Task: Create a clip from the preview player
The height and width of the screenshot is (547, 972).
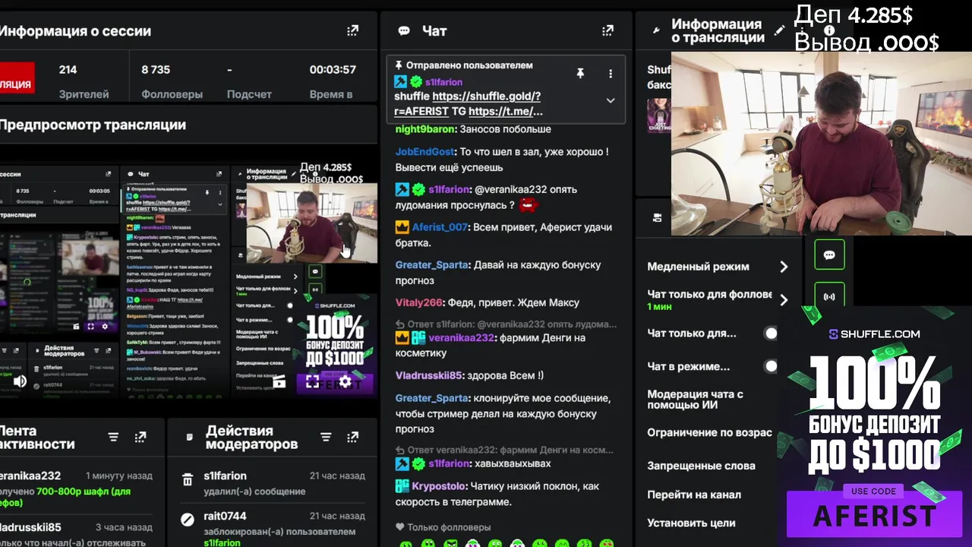Action: tap(279, 382)
